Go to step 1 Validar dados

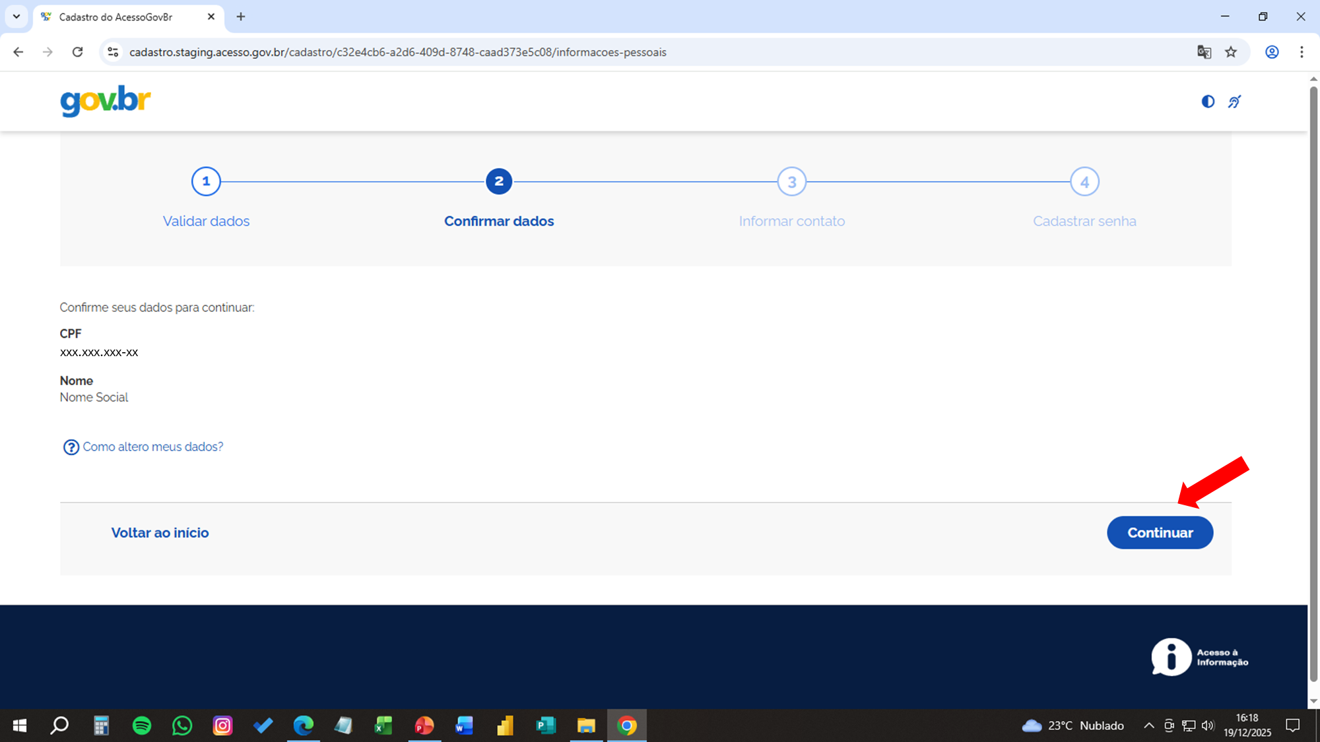click(206, 181)
